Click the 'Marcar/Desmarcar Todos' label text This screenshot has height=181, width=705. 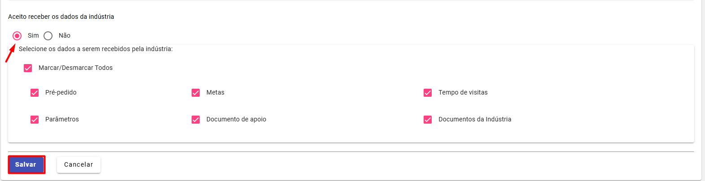click(75, 68)
